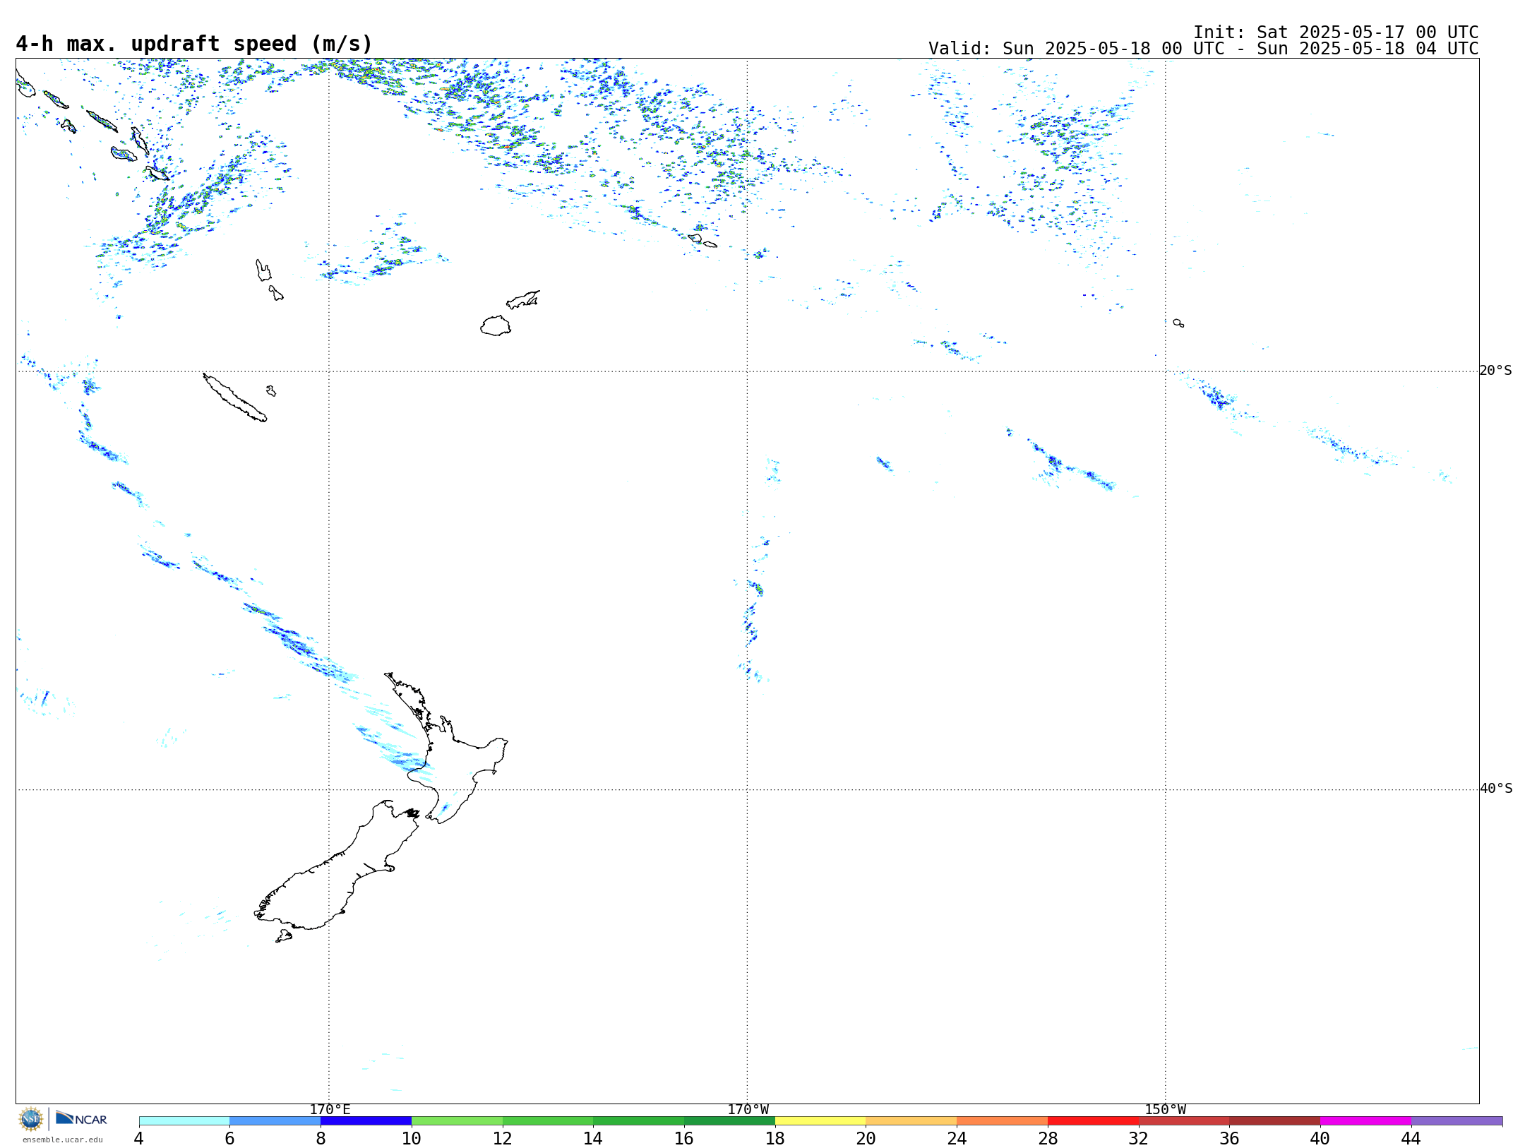This screenshot has height=1148, width=1525.
Task: Click the 150°W longitude label
Action: 1165,1109
